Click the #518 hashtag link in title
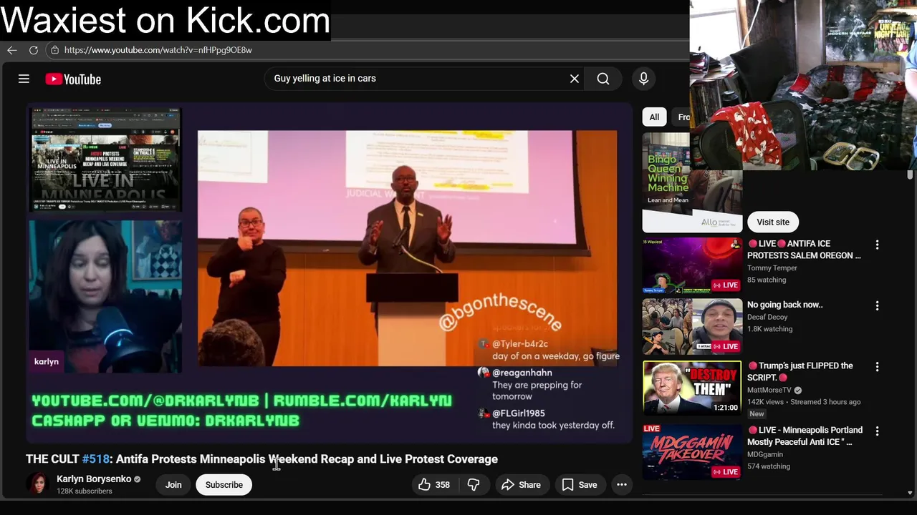917x515 pixels. [96, 459]
